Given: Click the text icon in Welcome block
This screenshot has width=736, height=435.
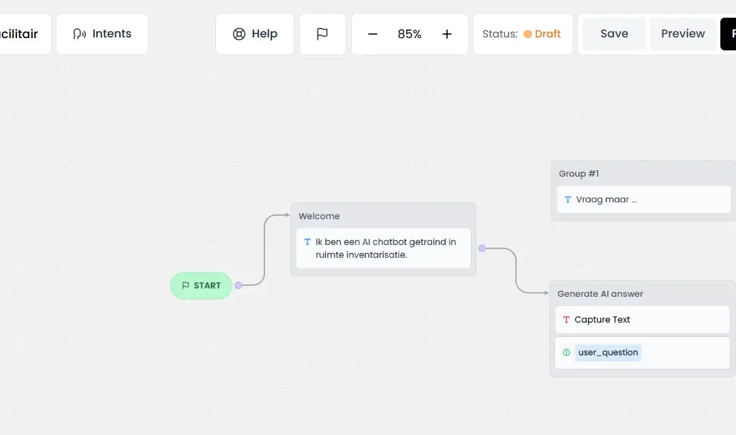Looking at the screenshot, I should (x=307, y=242).
